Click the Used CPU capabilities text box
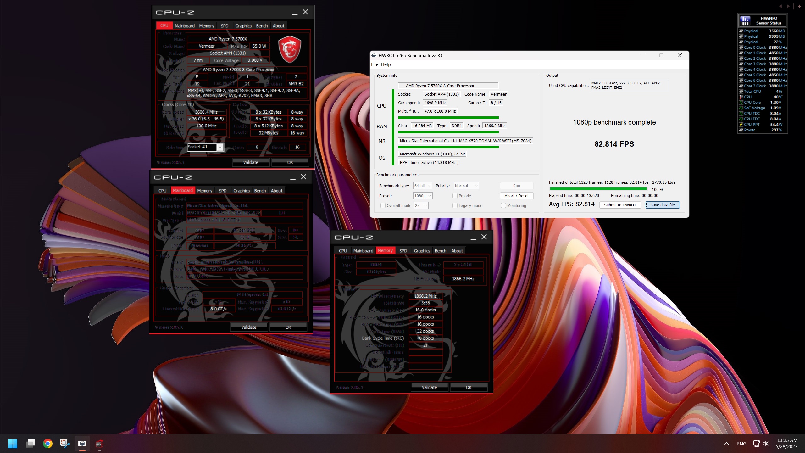The image size is (805, 453). [630, 85]
